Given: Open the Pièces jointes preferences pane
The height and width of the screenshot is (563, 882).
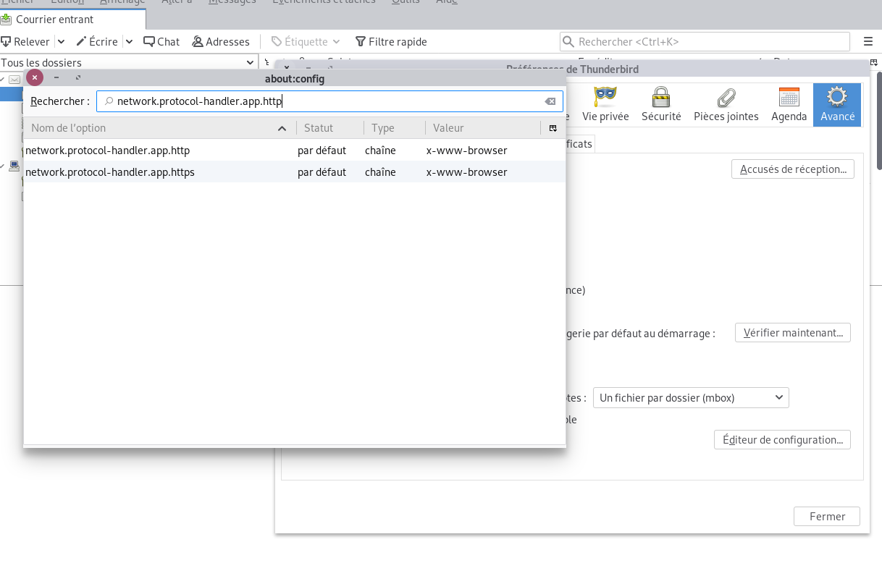Looking at the screenshot, I should coord(726,105).
